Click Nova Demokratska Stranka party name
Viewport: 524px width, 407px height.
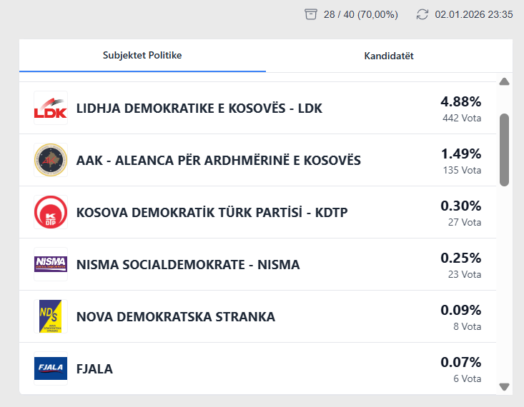tap(175, 316)
